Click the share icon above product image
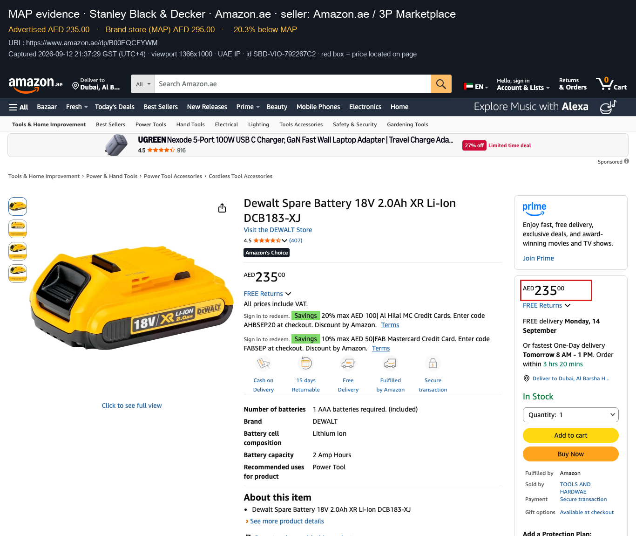The width and height of the screenshot is (636, 536). [222, 208]
